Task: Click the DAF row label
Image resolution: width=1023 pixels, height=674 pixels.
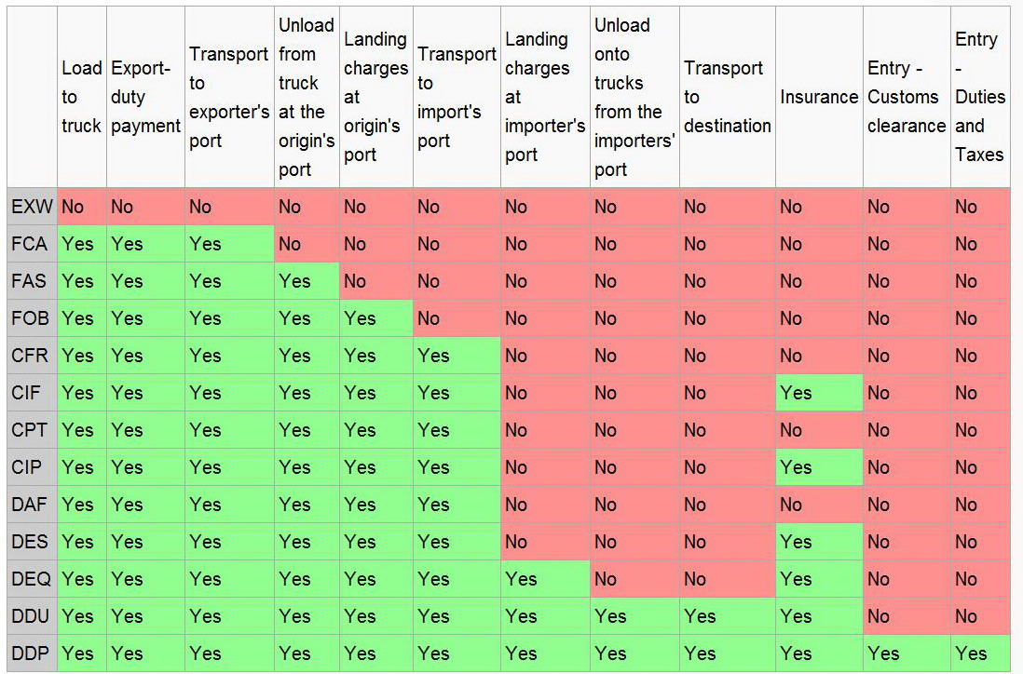Action: click(33, 505)
